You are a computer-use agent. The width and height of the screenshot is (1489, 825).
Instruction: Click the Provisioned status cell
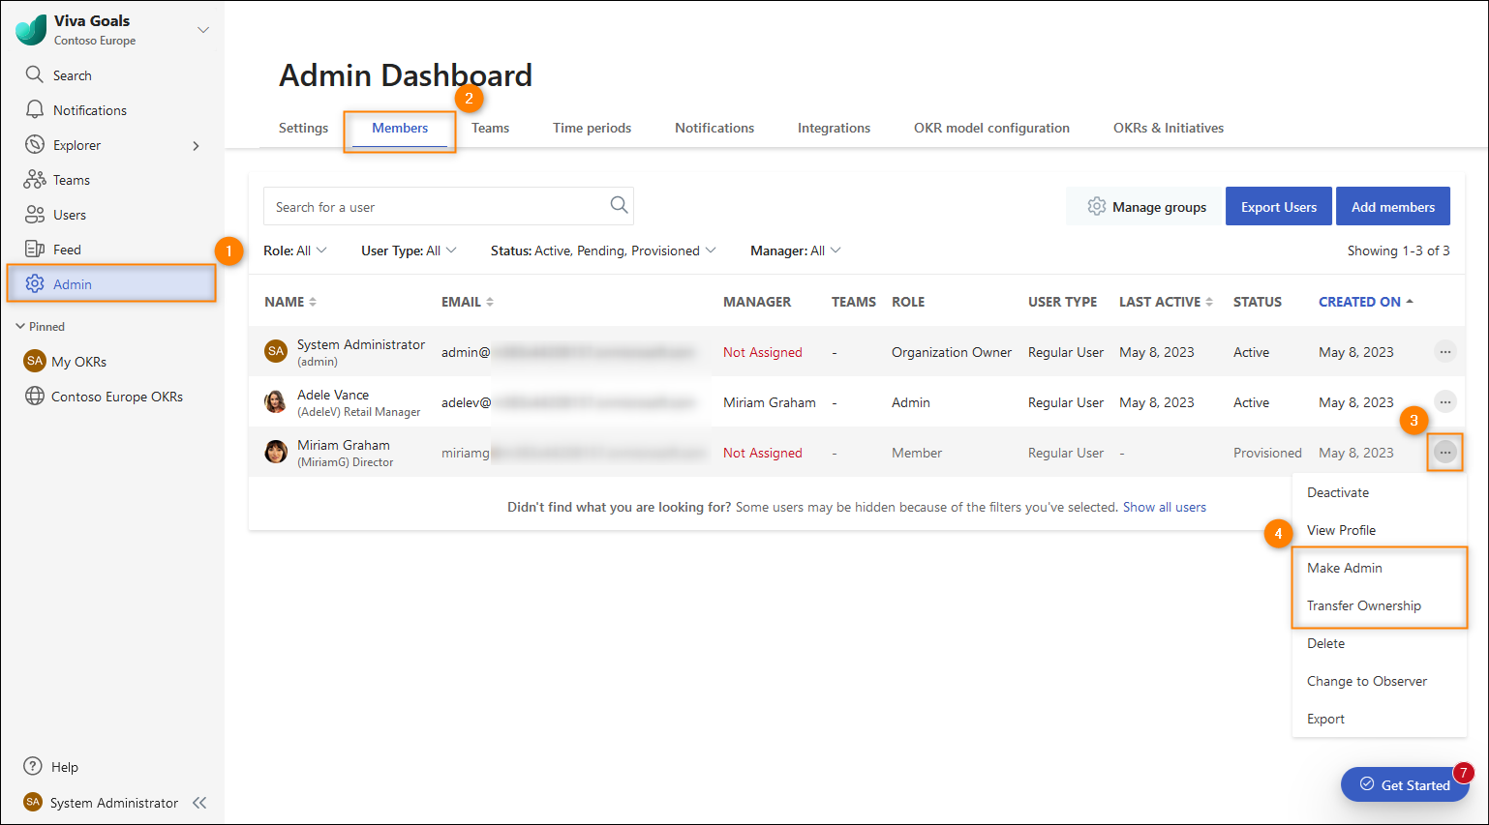click(1267, 453)
